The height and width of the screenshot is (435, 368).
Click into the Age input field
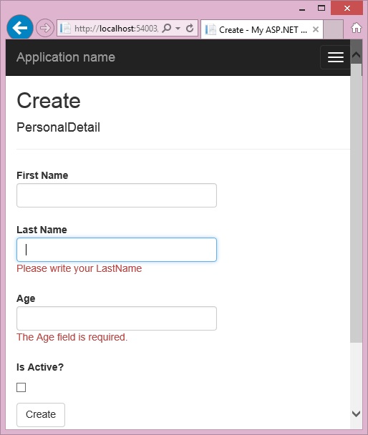coord(117,318)
